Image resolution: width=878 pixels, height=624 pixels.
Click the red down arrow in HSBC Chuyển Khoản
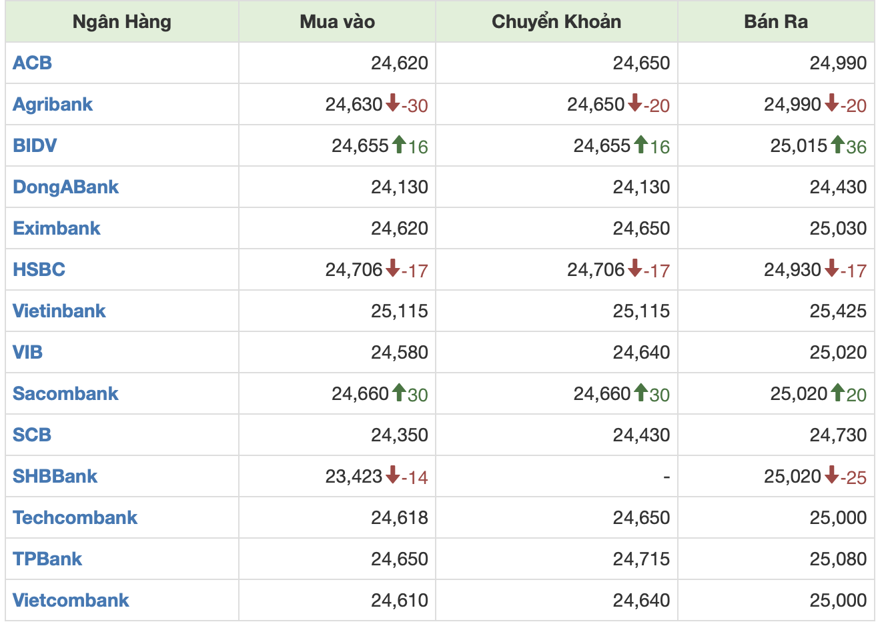point(634,268)
